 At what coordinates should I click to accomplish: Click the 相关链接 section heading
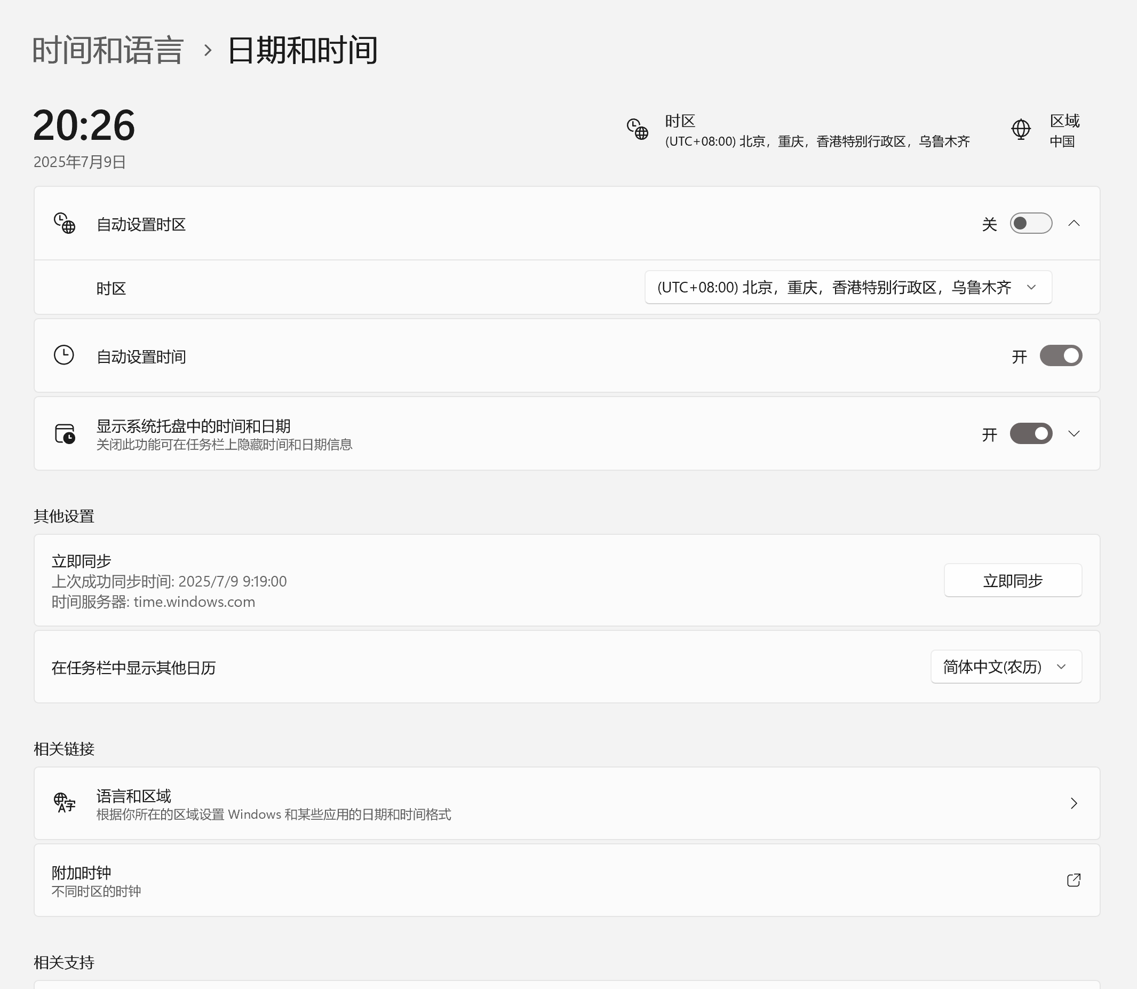tap(64, 749)
